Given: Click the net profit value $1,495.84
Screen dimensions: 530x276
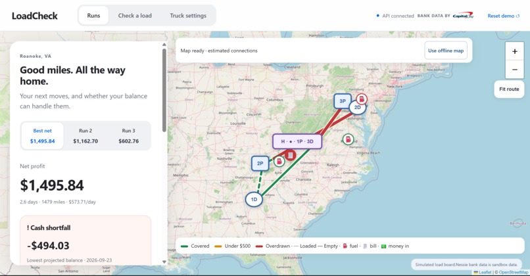Looking at the screenshot, I should point(52,185).
